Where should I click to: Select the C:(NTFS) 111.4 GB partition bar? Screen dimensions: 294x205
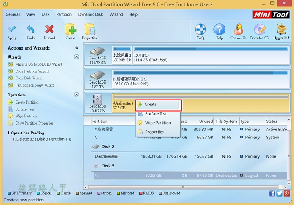coord(211,55)
